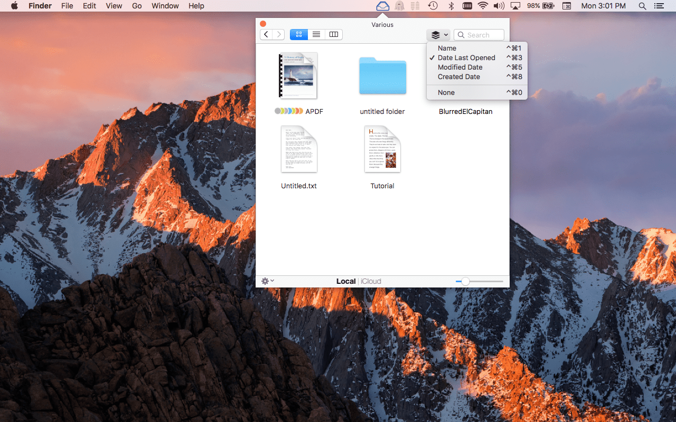This screenshot has width=676, height=422.
Task: Open the Go menu
Action: tap(137, 6)
